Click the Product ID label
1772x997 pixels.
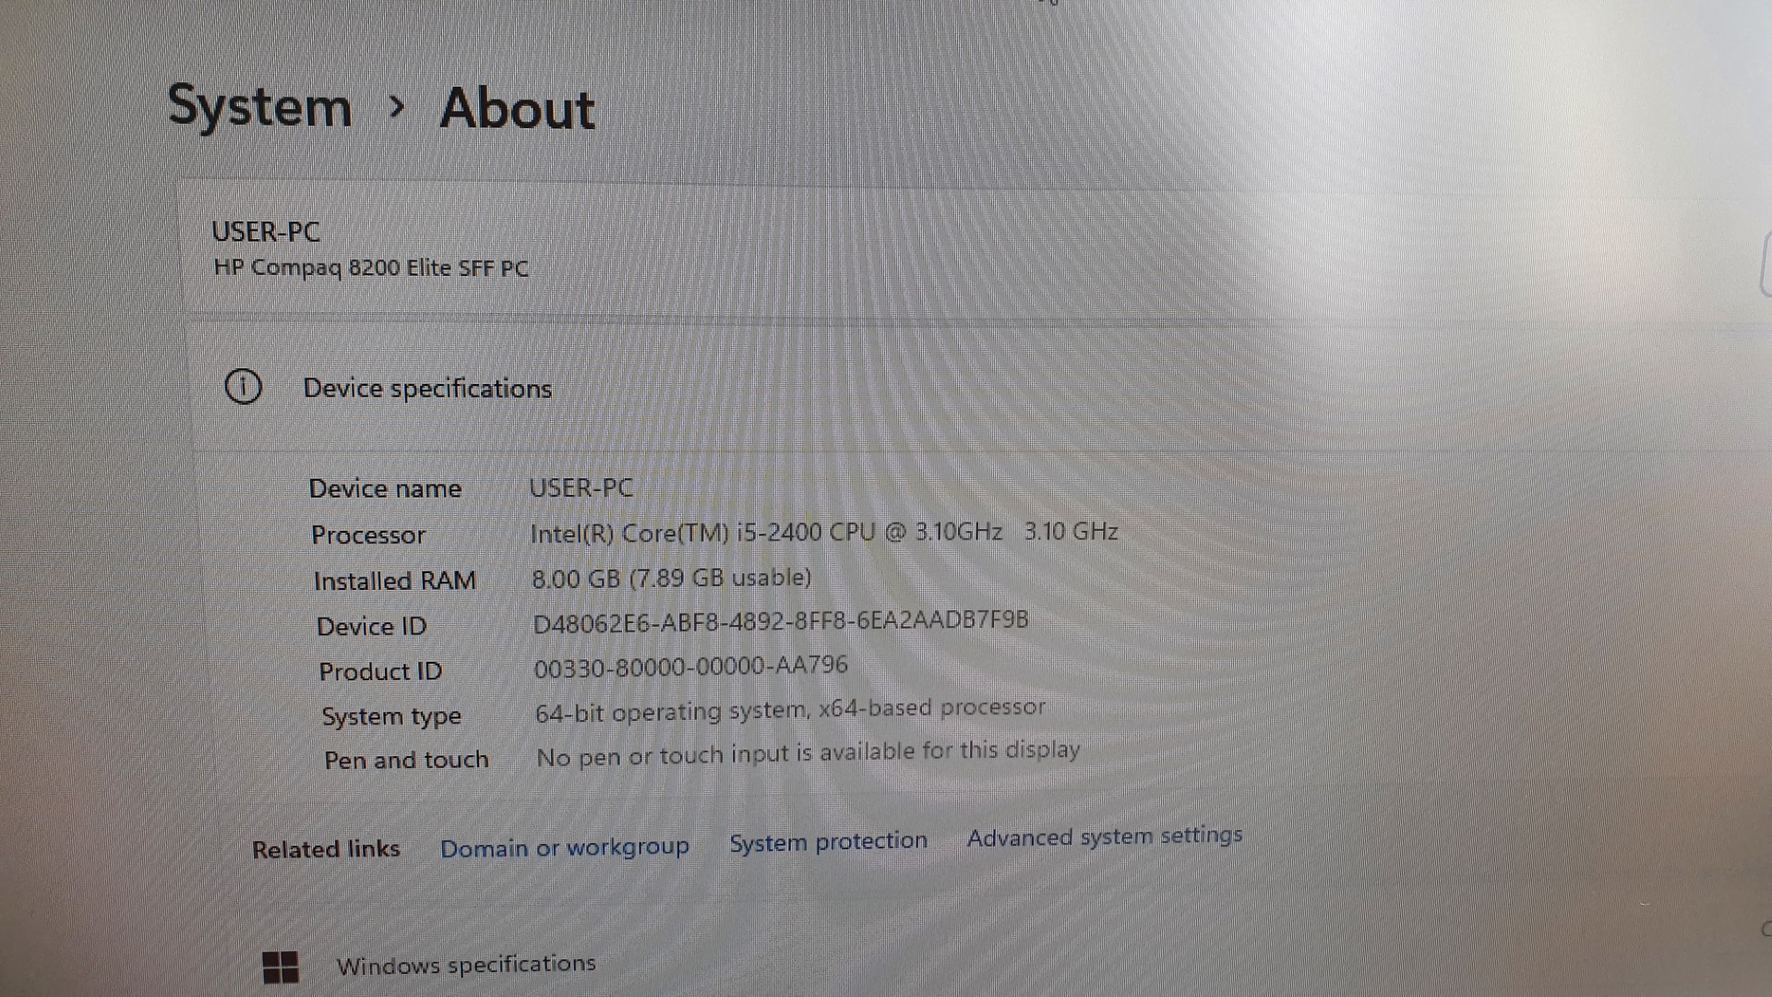tap(380, 671)
